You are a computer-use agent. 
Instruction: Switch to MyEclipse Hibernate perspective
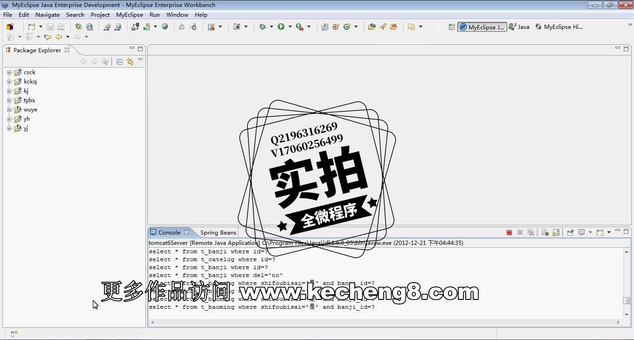click(559, 27)
